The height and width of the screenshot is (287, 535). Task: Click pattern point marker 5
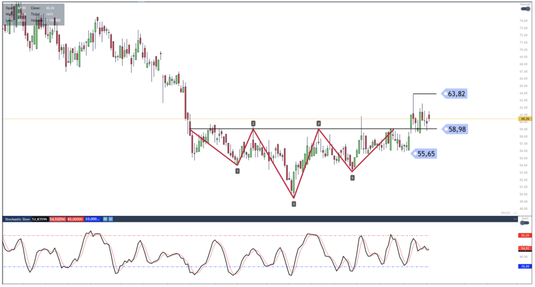(352, 177)
